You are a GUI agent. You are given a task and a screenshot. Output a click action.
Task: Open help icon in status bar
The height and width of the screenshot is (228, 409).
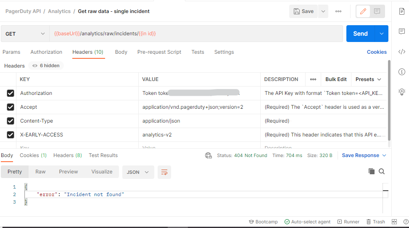click(x=406, y=222)
